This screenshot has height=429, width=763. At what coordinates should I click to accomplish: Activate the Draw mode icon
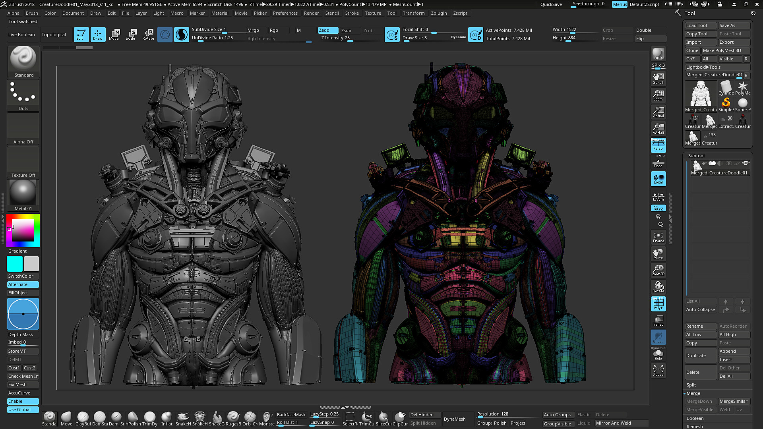(x=98, y=35)
